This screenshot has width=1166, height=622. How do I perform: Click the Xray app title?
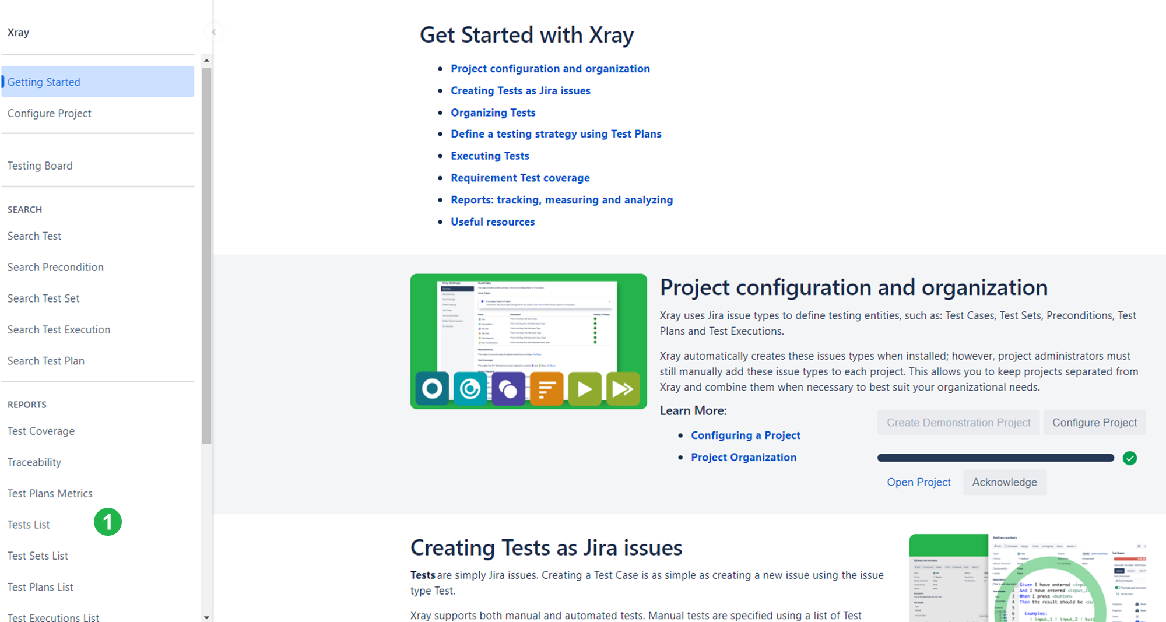(x=18, y=32)
